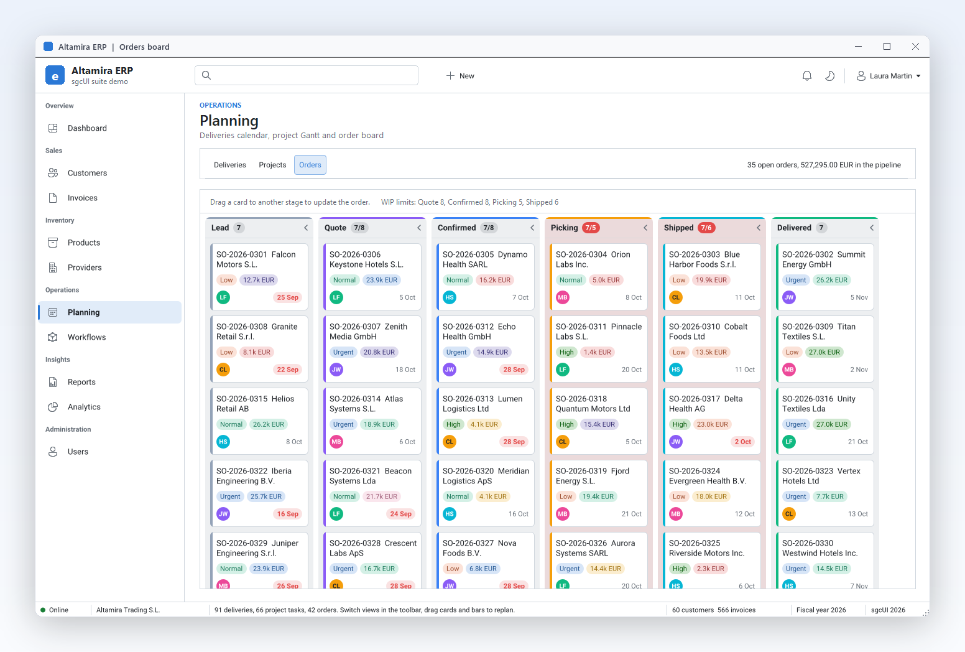This screenshot has width=965, height=652.
Task: Open Products in Inventory section
Action: 110,243
